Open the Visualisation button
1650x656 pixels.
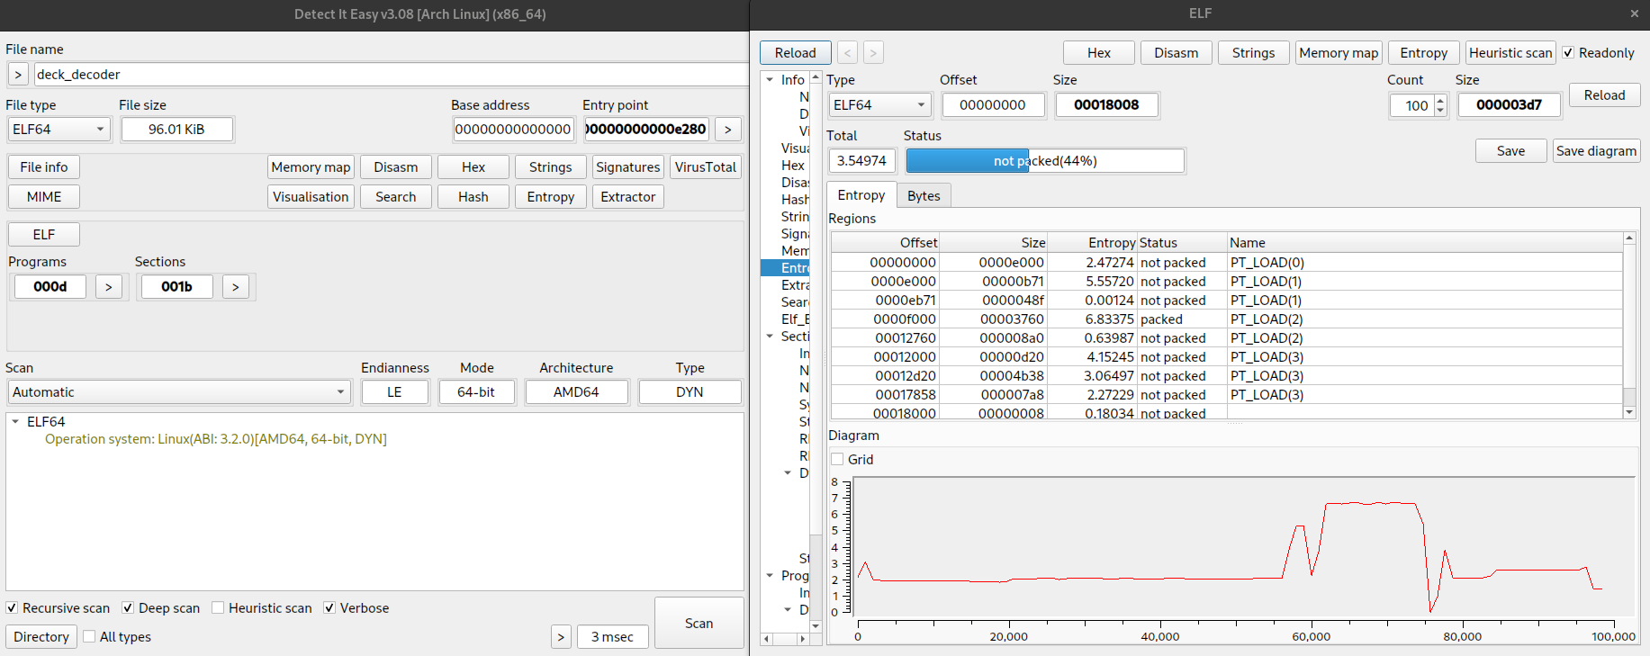311,197
